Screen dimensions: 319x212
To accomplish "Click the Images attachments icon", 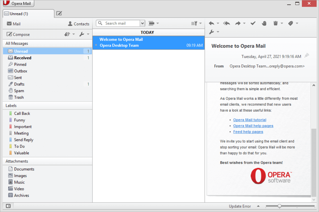I will 11,176.
